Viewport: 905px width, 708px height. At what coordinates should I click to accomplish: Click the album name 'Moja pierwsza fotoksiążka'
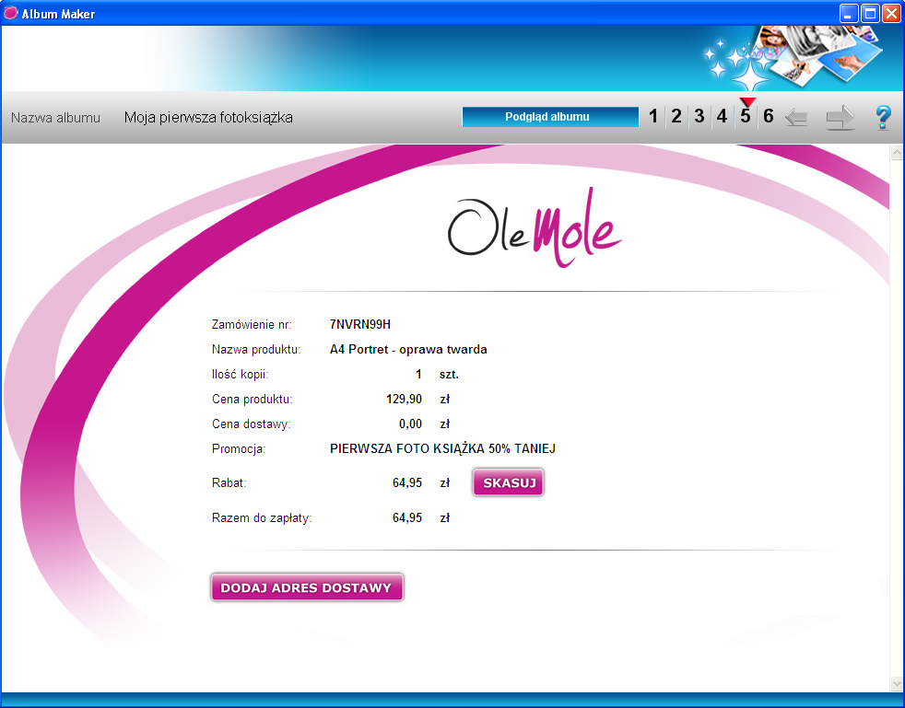[x=208, y=118]
